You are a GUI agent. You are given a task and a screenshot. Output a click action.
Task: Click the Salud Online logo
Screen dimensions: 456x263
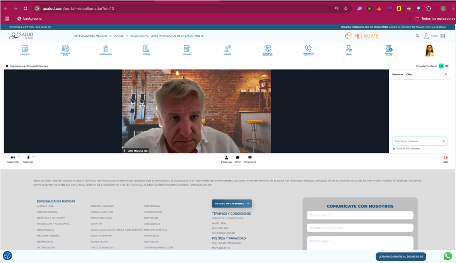pyautogui.click(x=21, y=36)
